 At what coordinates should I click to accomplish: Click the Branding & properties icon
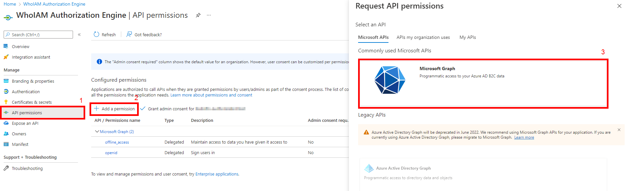click(6, 81)
